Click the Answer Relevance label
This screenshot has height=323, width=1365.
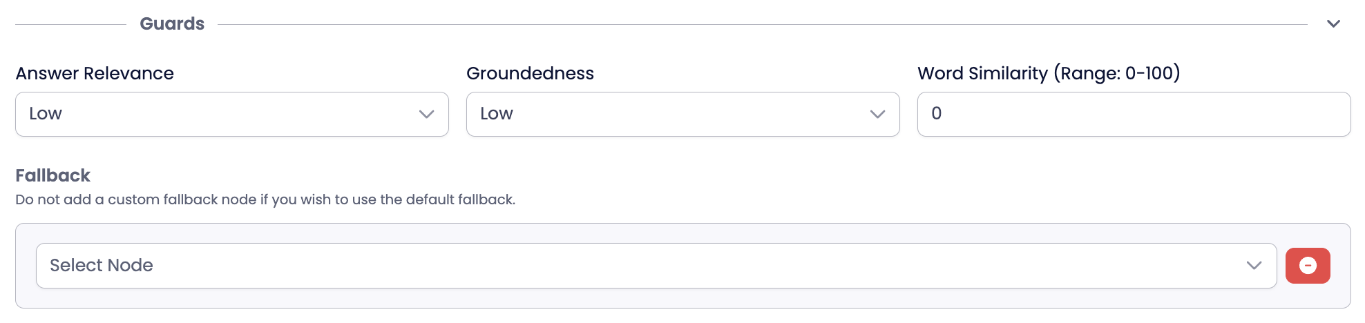[95, 74]
